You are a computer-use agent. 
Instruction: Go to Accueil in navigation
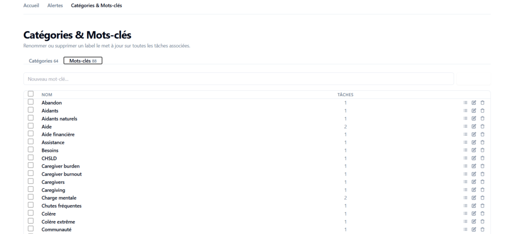[x=31, y=5]
